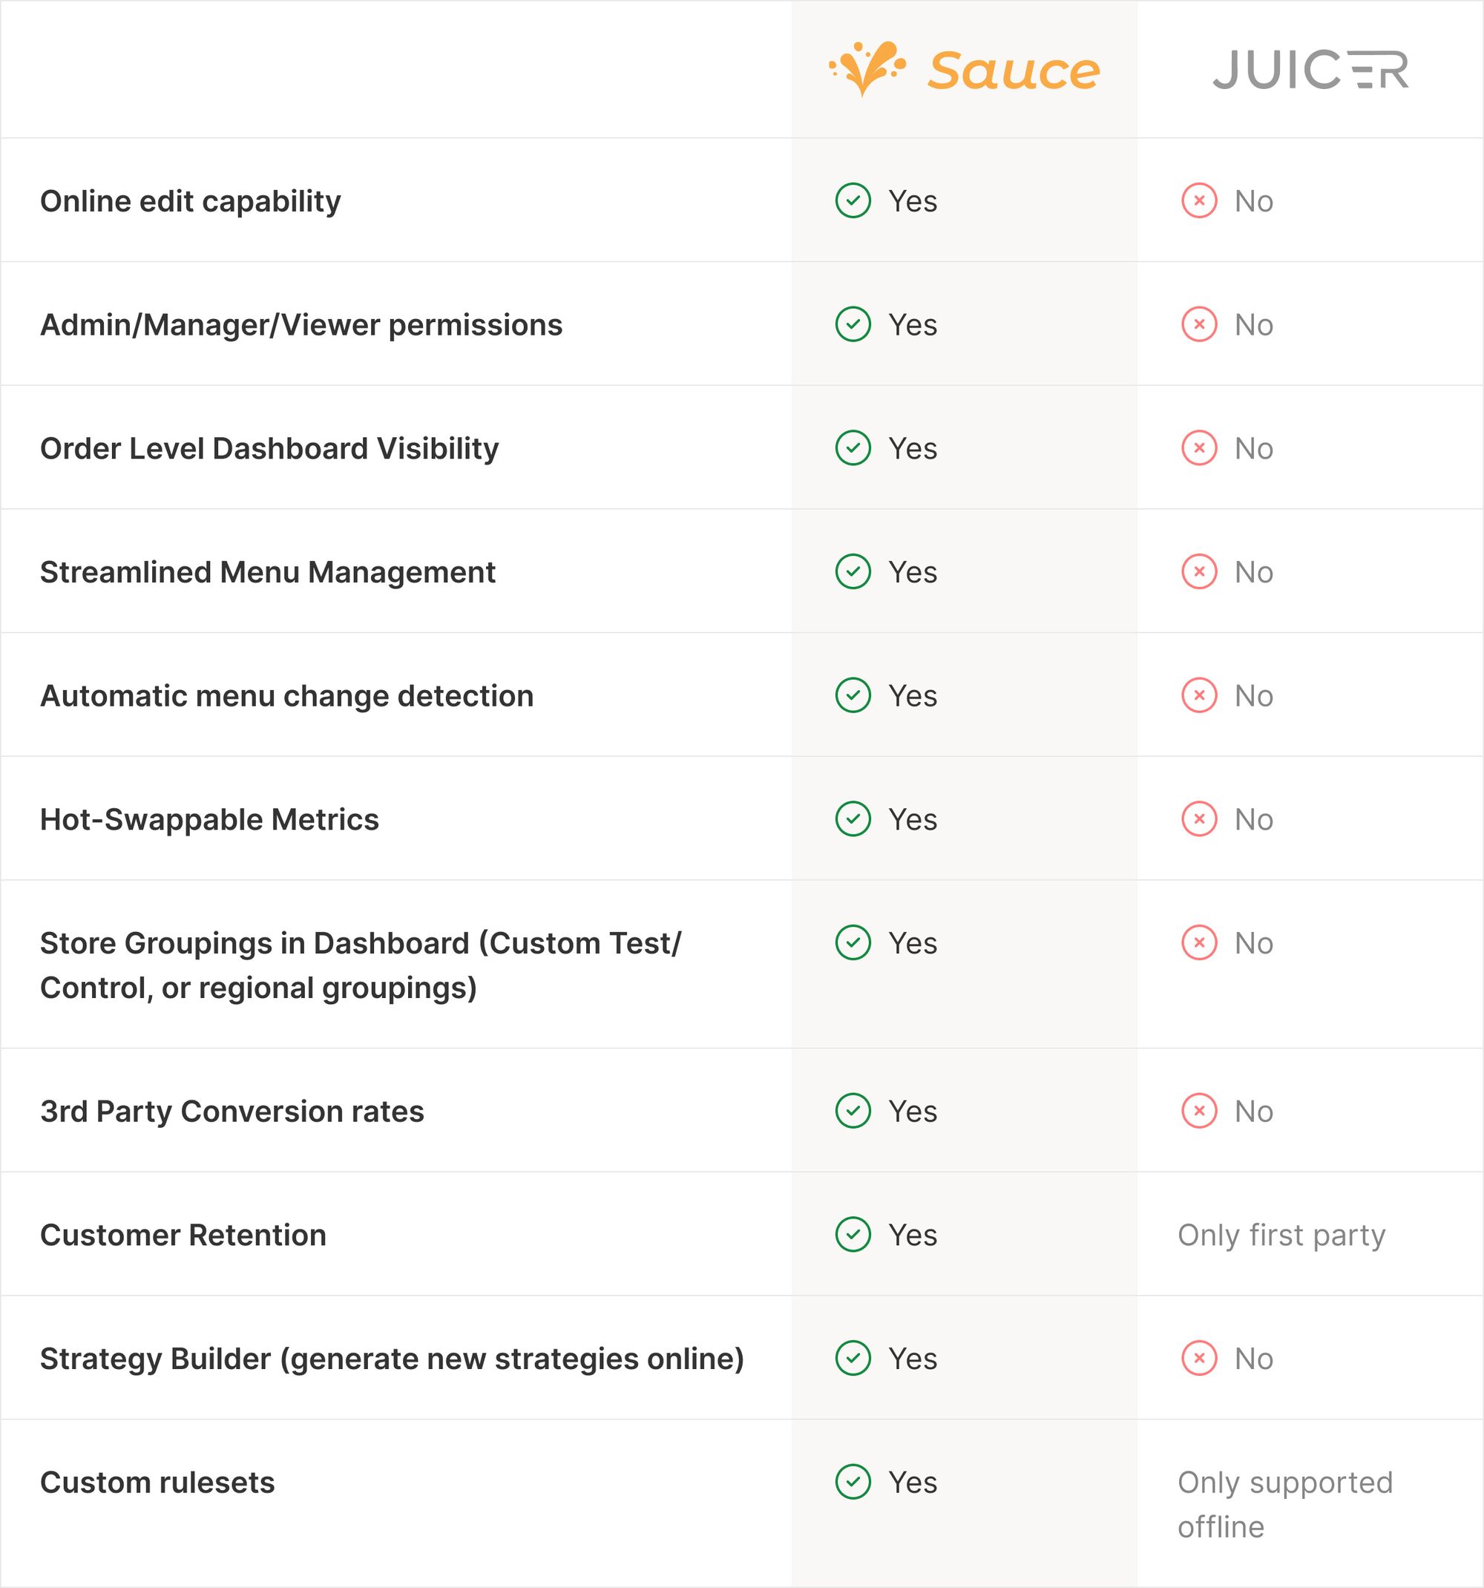This screenshot has width=1484, height=1588.
Task: Select "Only first party" text in Juicer column
Action: click(1281, 1235)
